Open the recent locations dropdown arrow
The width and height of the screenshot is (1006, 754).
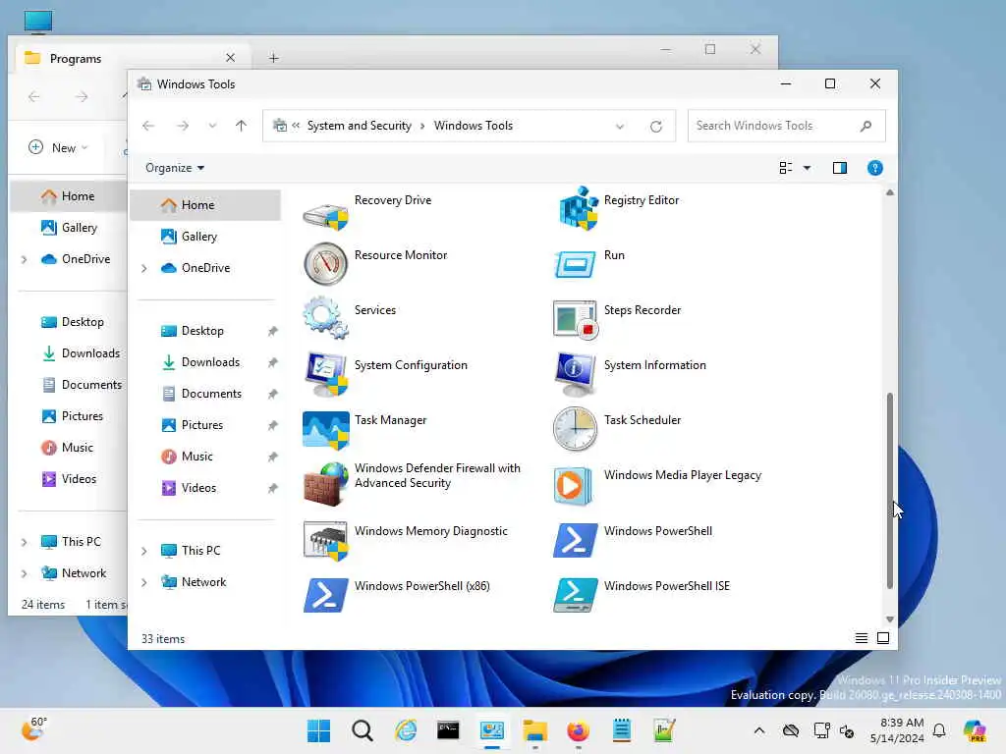212,126
